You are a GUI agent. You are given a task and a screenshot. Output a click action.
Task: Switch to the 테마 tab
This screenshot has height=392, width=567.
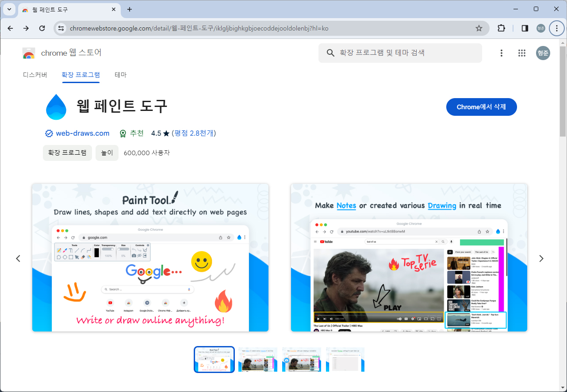[121, 75]
